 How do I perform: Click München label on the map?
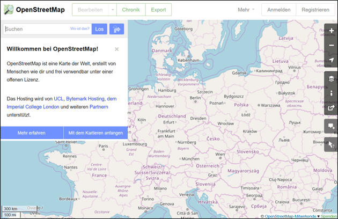pyautogui.click(x=190, y=159)
